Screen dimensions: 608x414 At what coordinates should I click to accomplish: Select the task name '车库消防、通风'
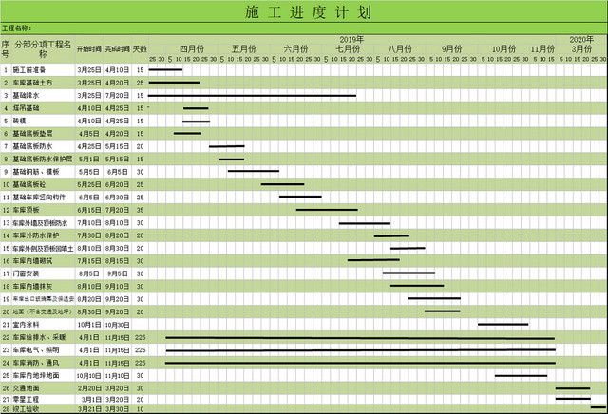coord(36,363)
